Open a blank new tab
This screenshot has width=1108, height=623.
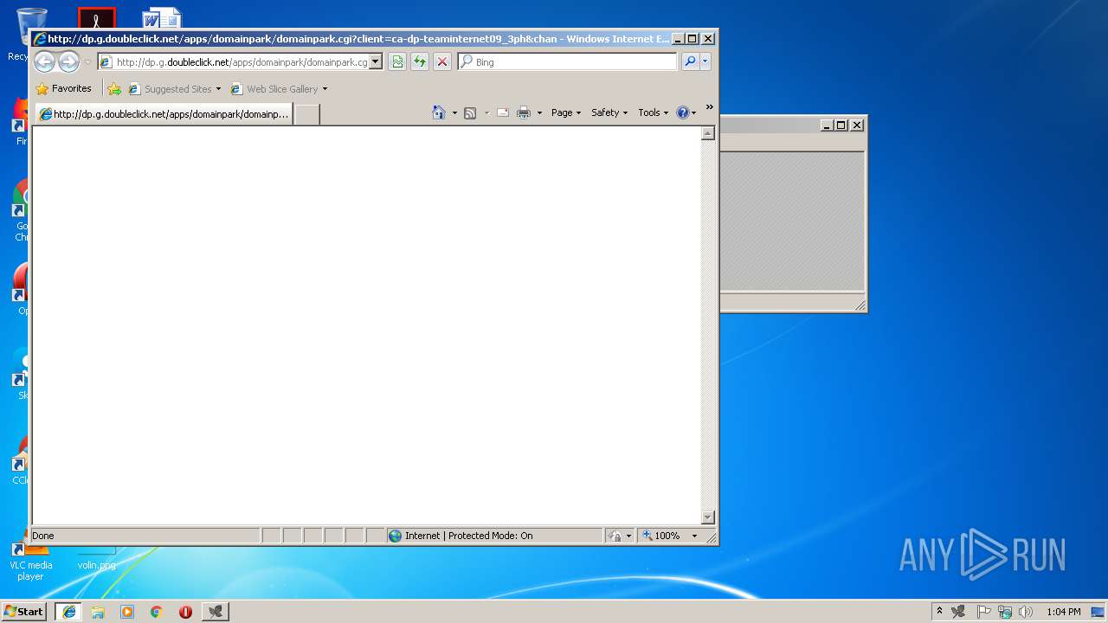pyautogui.click(x=306, y=113)
